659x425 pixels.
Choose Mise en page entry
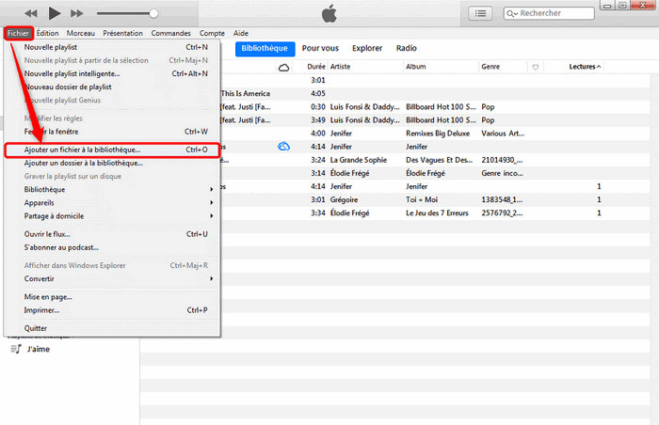click(112, 297)
